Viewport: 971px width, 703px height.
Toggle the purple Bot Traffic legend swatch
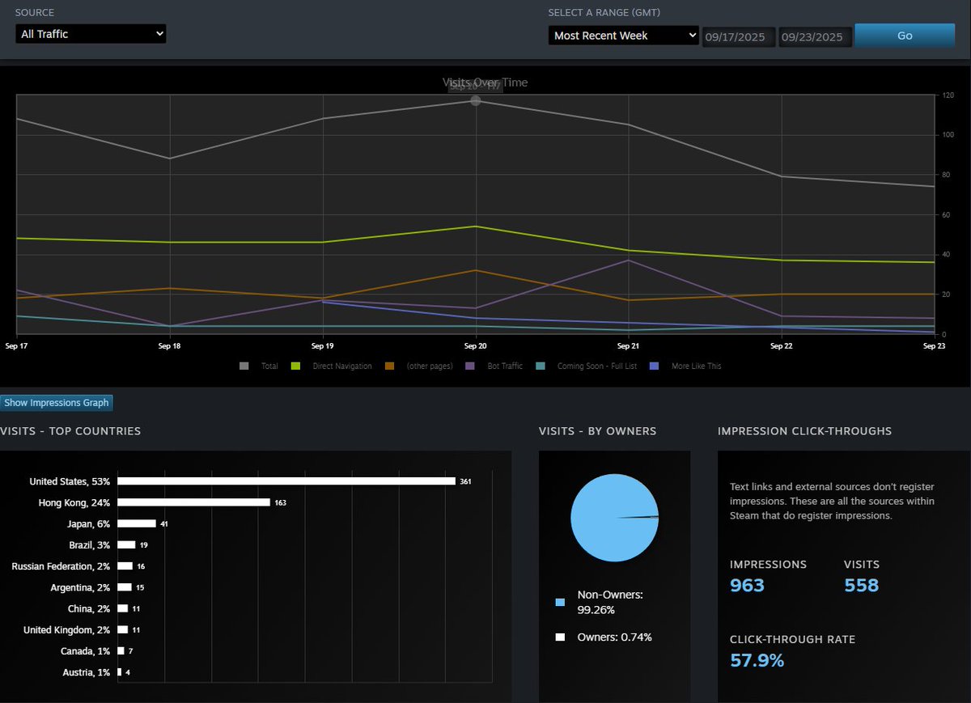pyautogui.click(x=470, y=366)
